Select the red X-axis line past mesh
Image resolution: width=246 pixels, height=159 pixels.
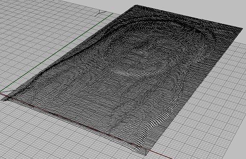158,154
